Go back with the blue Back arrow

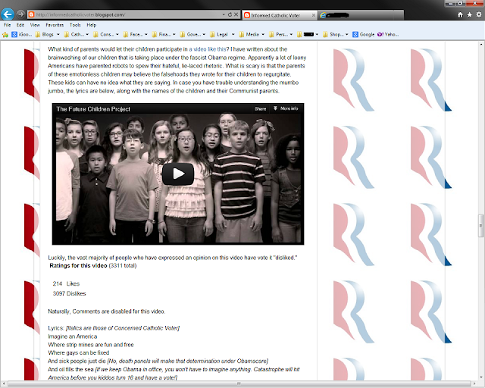(8, 14)
